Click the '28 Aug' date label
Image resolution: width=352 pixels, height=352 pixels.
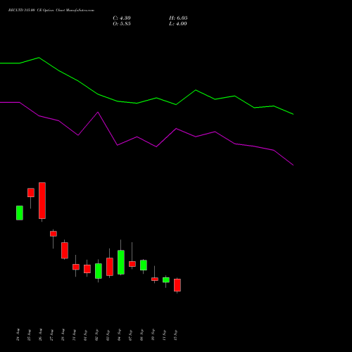tap(63, 334)
